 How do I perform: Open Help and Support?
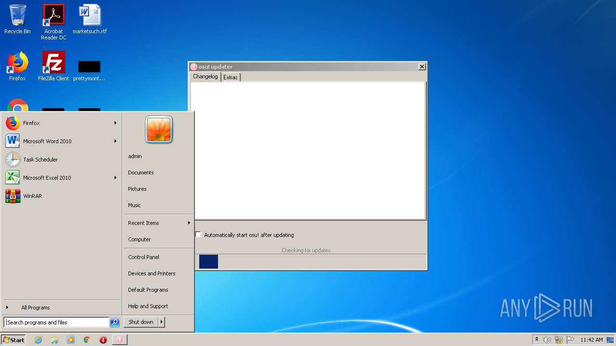coord(158,306)
